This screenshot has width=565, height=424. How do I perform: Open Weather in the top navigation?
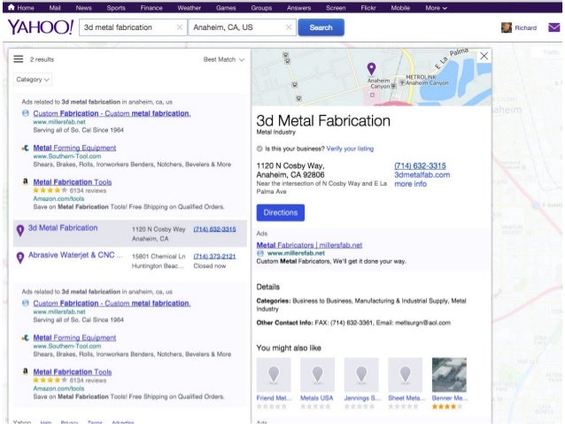tap(190, 8)
